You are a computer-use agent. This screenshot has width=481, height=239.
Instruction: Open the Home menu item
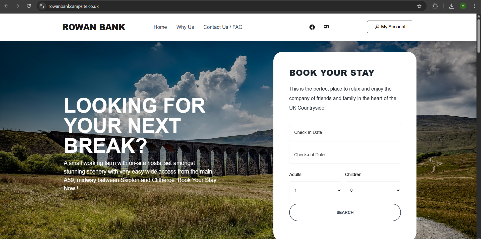tap(160, 27)
